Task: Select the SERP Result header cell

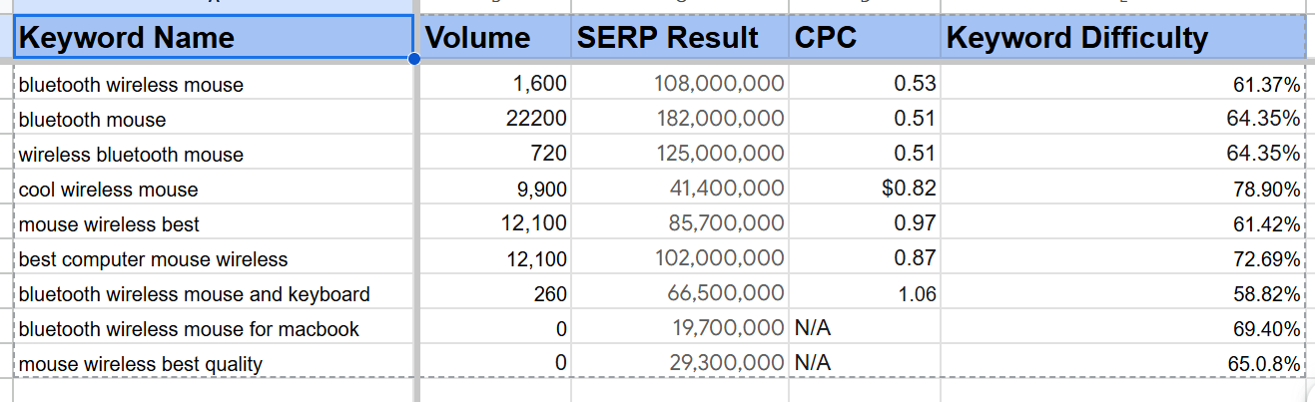Action: (679, 38)
